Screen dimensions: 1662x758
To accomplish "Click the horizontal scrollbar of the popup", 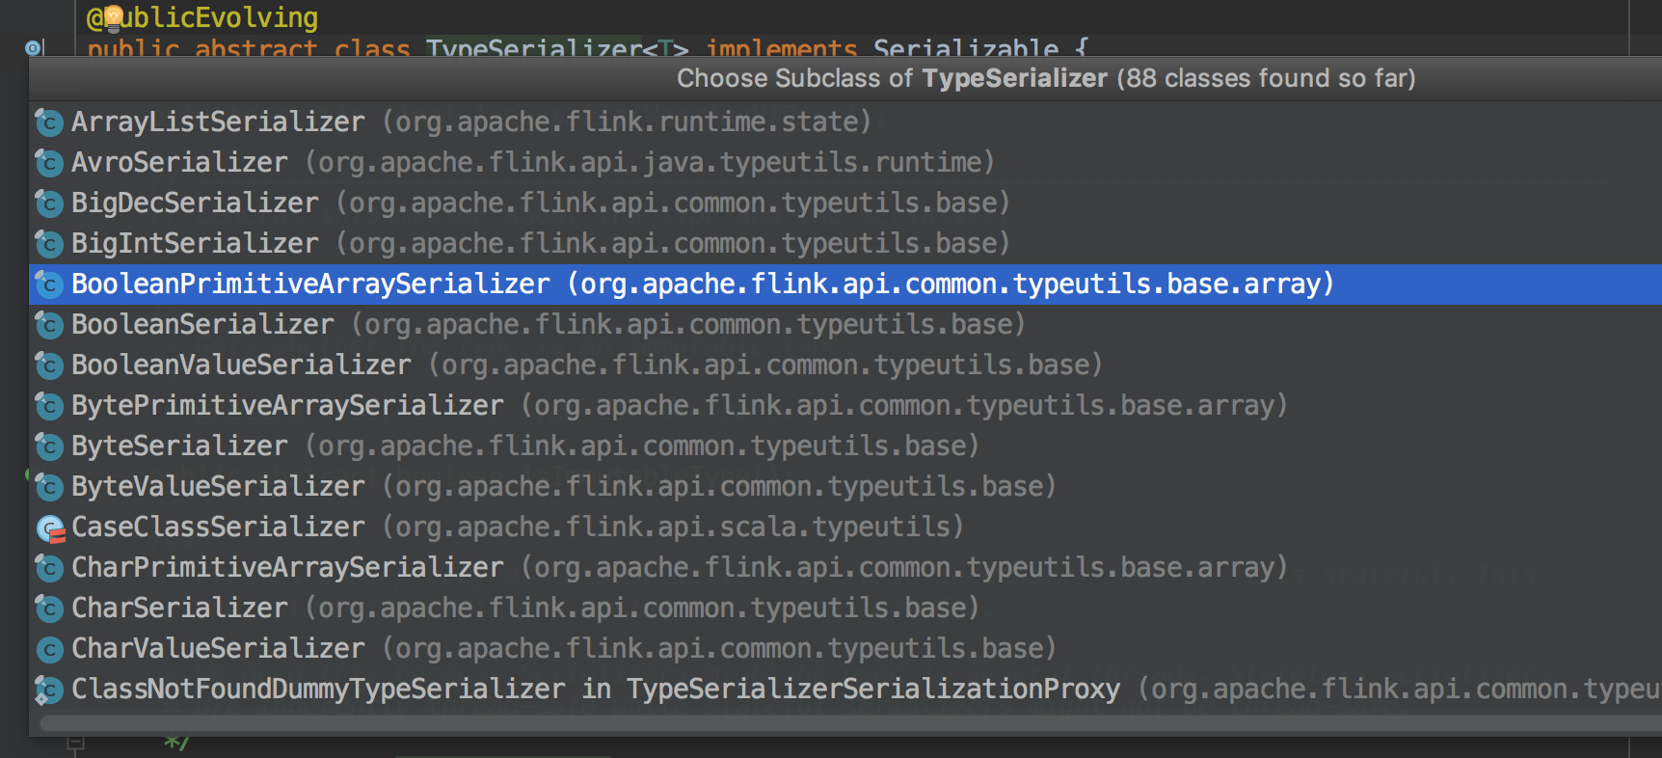I will [848, 723].
